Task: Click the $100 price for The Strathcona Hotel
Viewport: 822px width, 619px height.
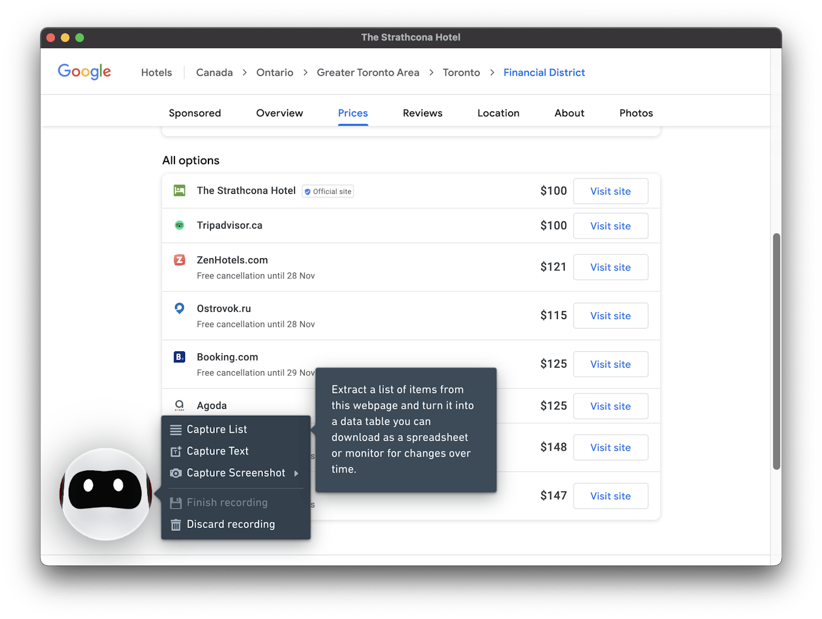Action: (x=554, y=191)
